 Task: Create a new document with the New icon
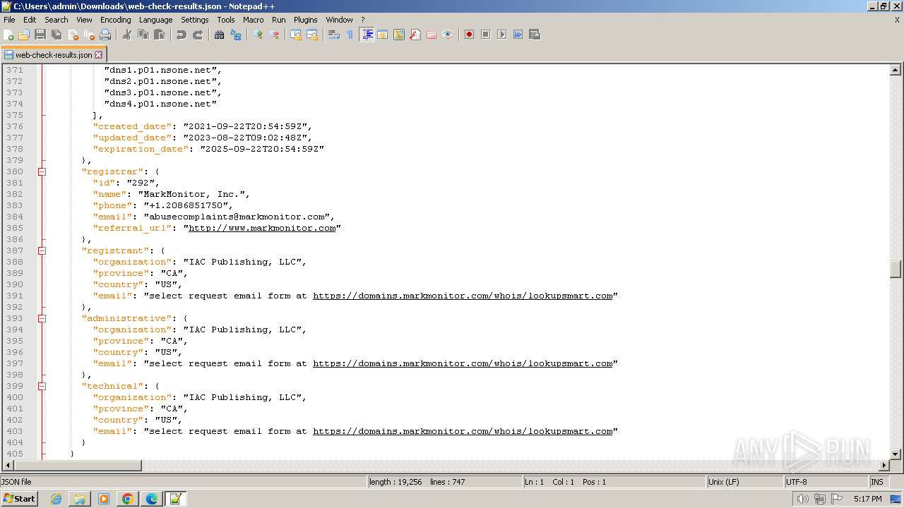coord(9,35)
